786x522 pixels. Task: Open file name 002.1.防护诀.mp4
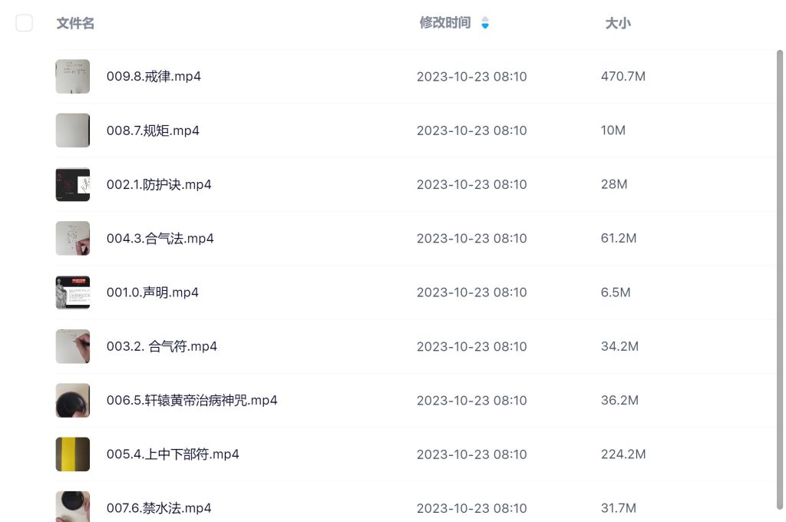pos(159,184)
